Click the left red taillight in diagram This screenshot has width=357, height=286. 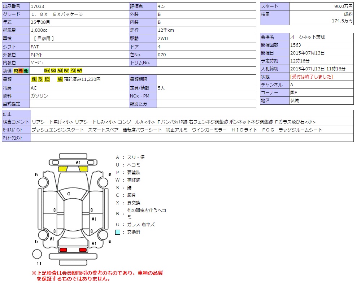point(63,250)
